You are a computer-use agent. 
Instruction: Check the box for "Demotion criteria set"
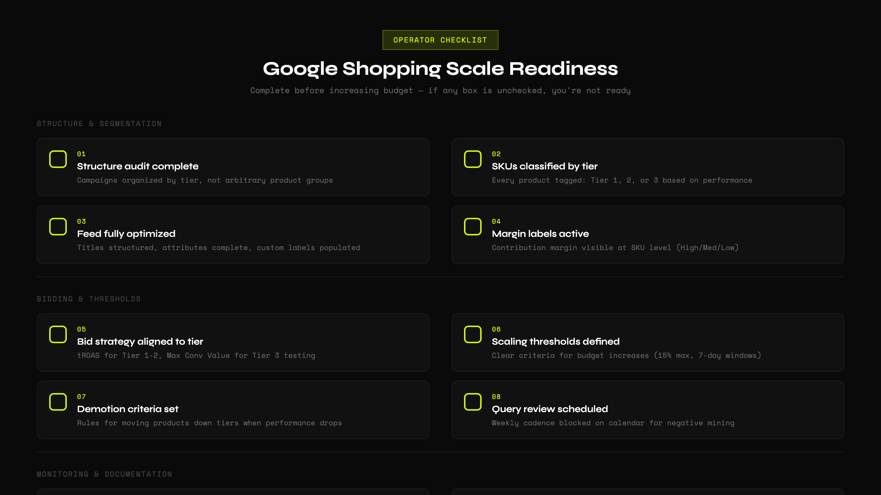pos(57,401)
